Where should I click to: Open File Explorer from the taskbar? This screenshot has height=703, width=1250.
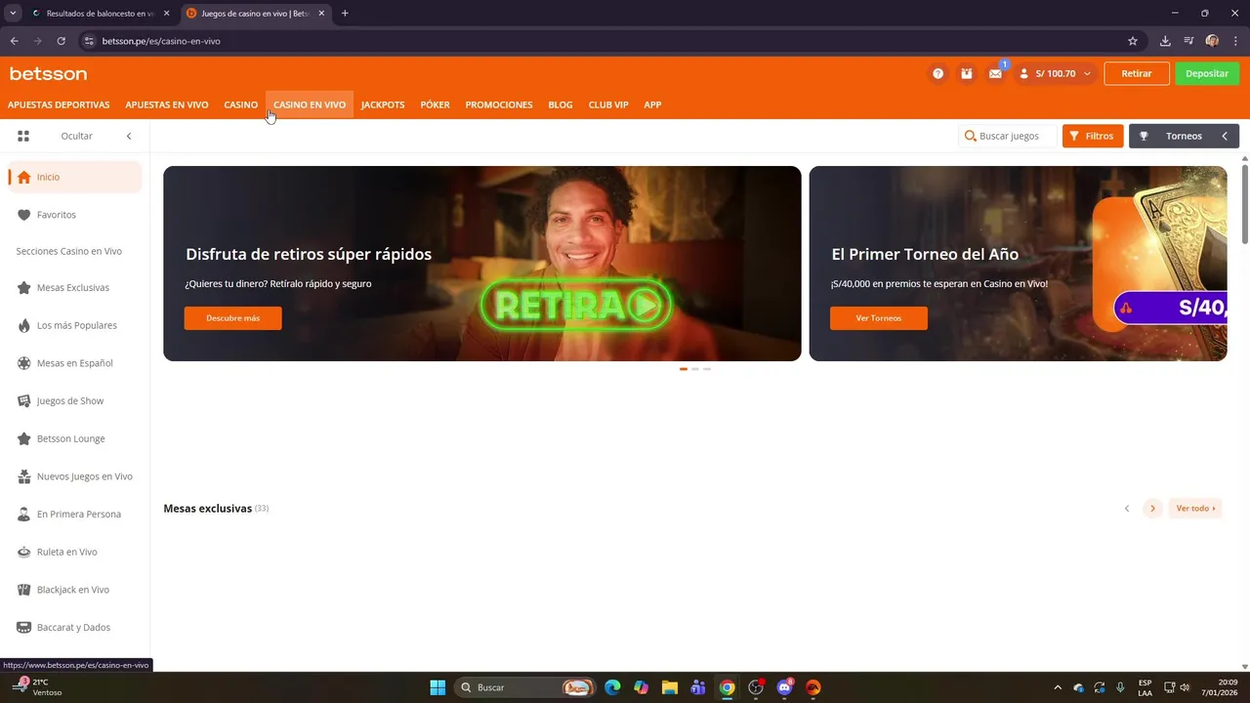click(x=669, y=687)
